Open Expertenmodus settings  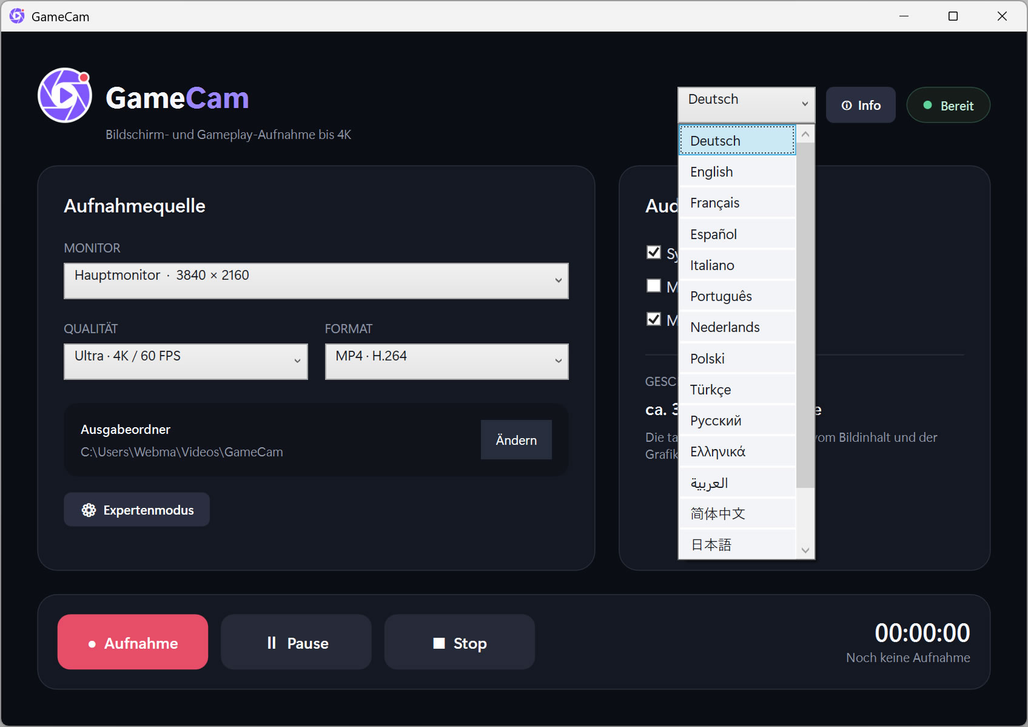click(137, 509)
